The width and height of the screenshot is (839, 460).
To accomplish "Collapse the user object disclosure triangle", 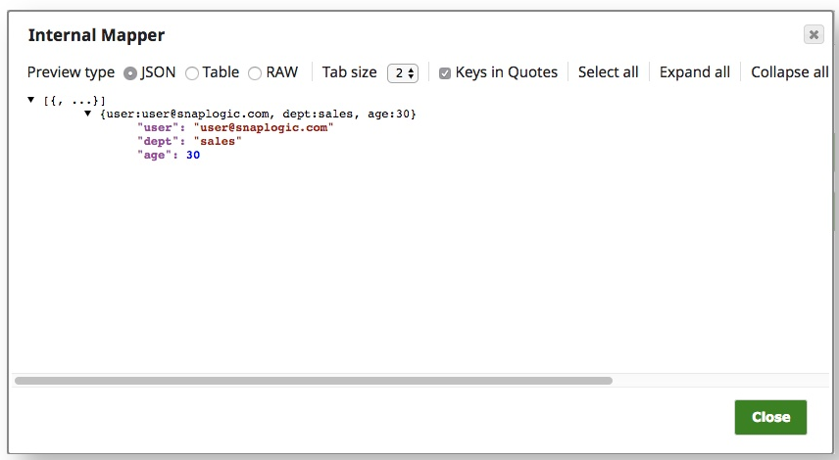I will pos(88,114).
